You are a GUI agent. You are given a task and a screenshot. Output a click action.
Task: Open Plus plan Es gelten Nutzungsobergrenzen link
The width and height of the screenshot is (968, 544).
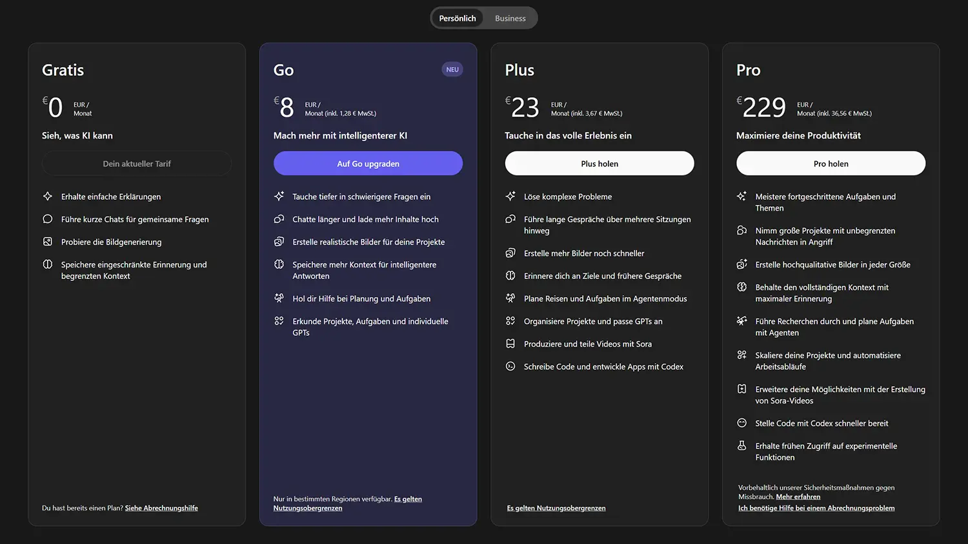[x=556, y=508]
